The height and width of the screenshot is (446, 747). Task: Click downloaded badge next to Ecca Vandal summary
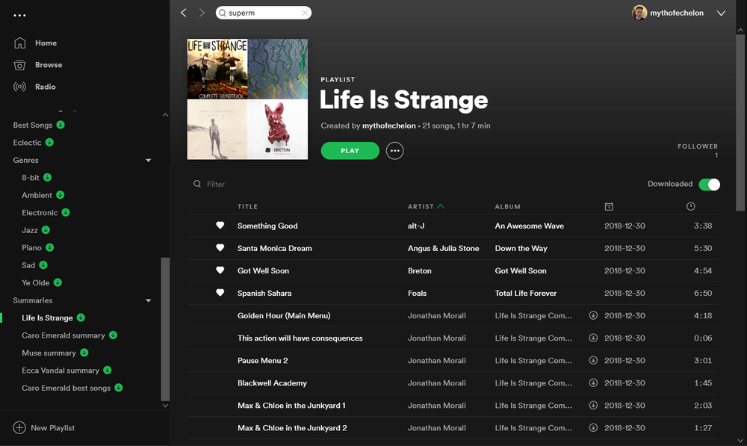coord(107,371)
